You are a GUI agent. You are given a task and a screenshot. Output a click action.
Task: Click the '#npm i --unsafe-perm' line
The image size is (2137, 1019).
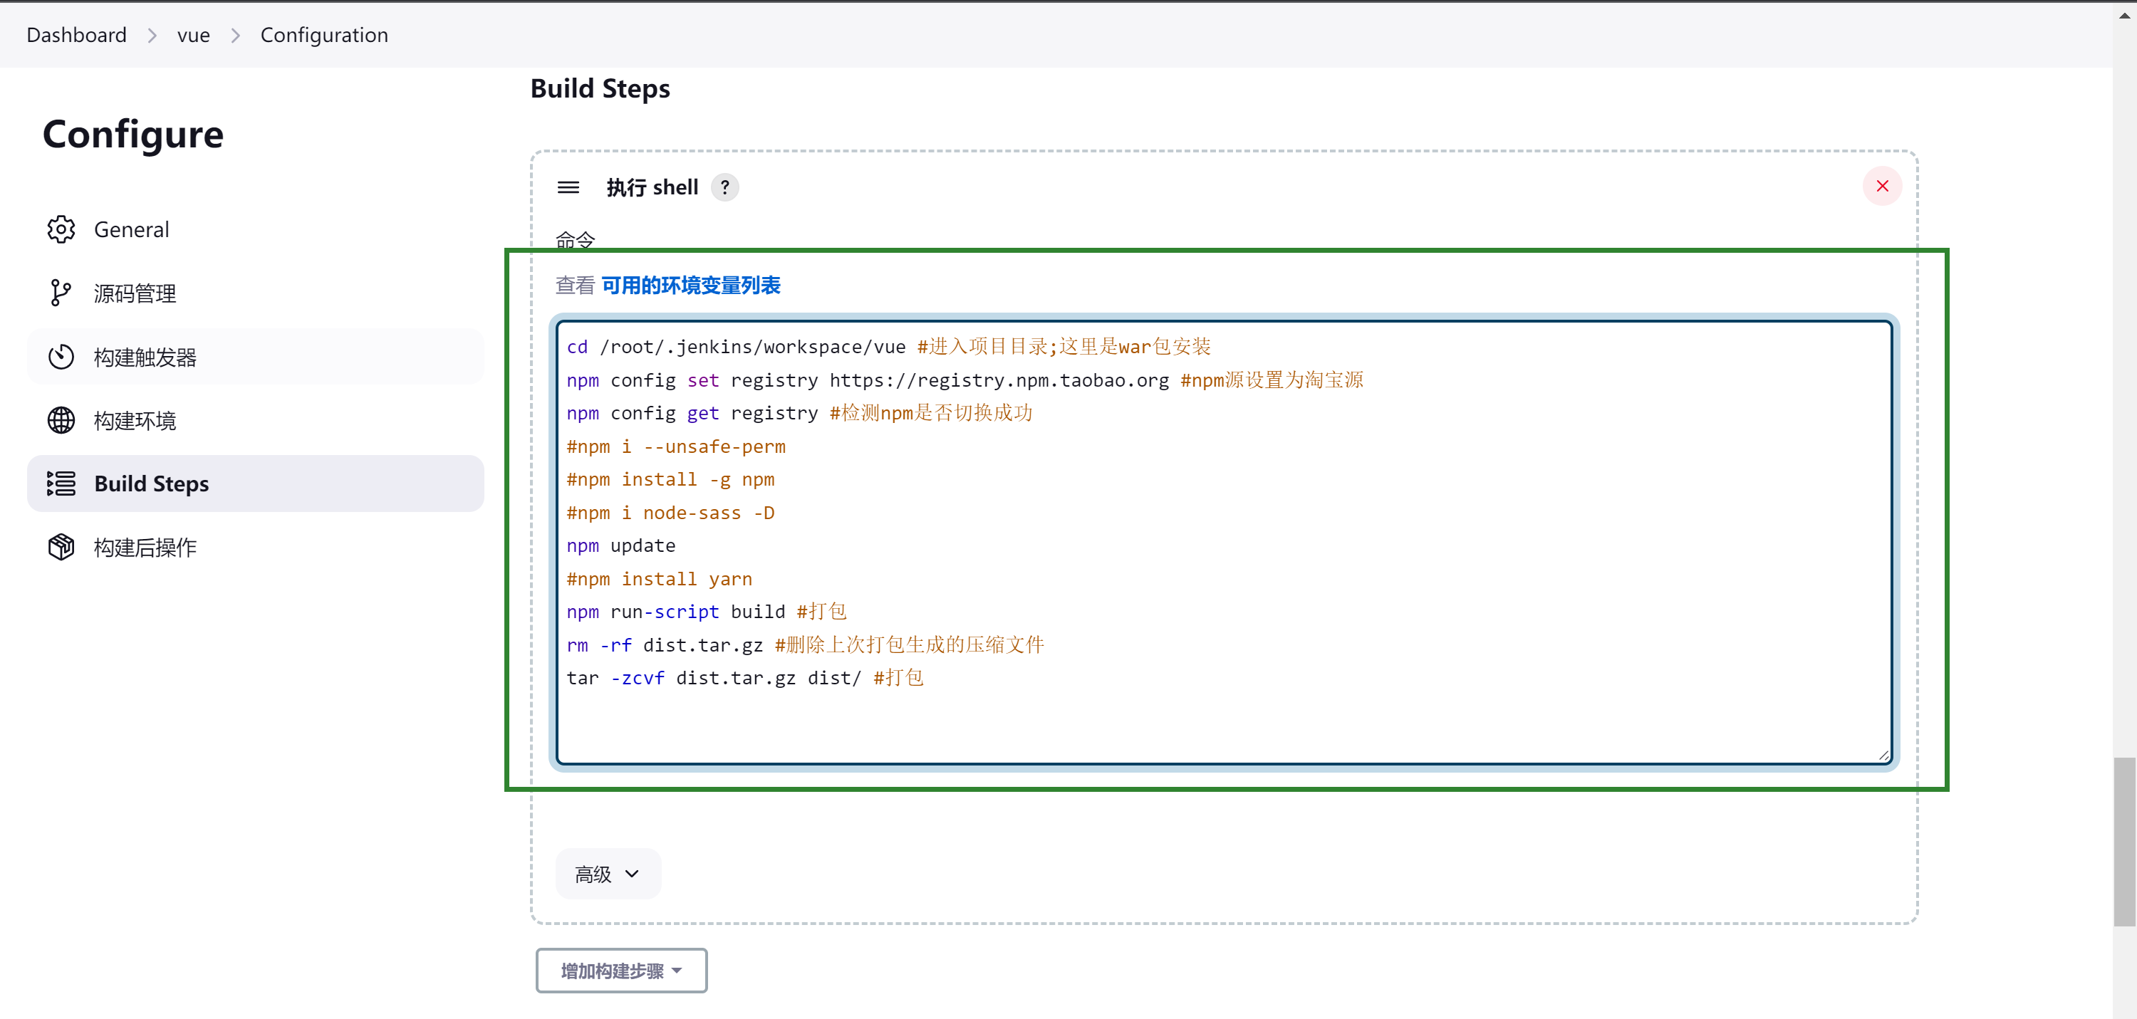click(x=676, y=446)
